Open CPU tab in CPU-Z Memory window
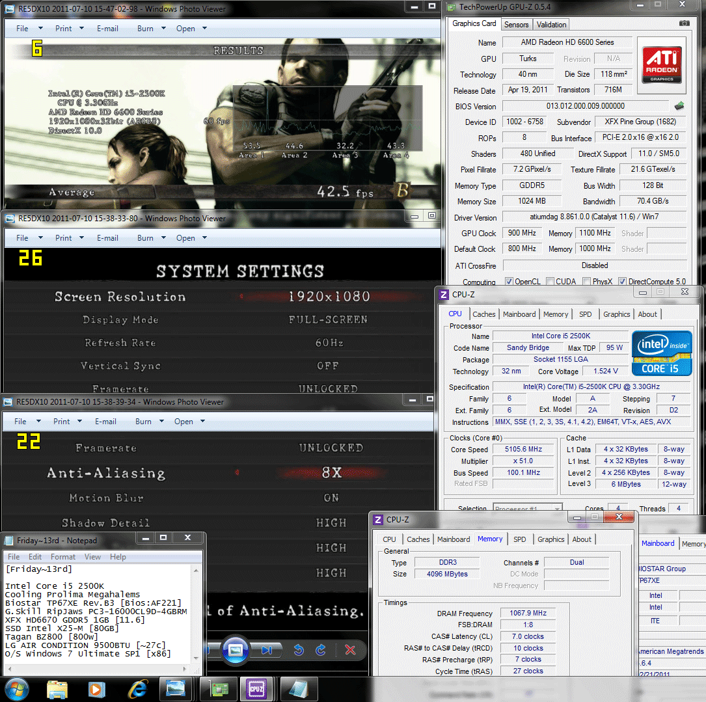The image size is (706, 702). [x=389, y=539]
